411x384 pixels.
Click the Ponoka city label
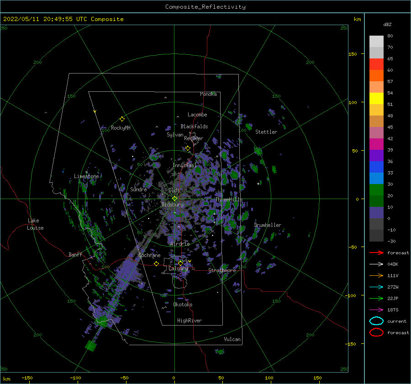click(208, 94)
